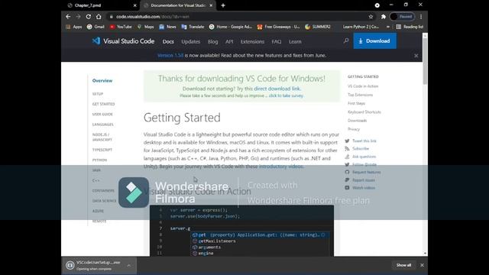Expand the download item options chevron
Screen dimensions: 489x275
pyautogui.click(x=129, y=265)
